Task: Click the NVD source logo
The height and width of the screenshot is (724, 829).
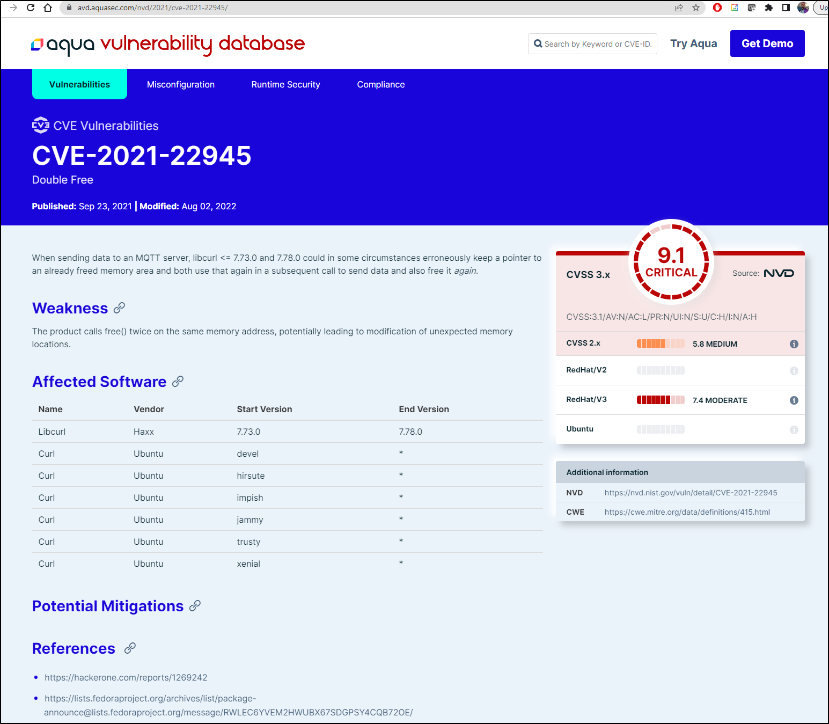Action: pos(779,273)
